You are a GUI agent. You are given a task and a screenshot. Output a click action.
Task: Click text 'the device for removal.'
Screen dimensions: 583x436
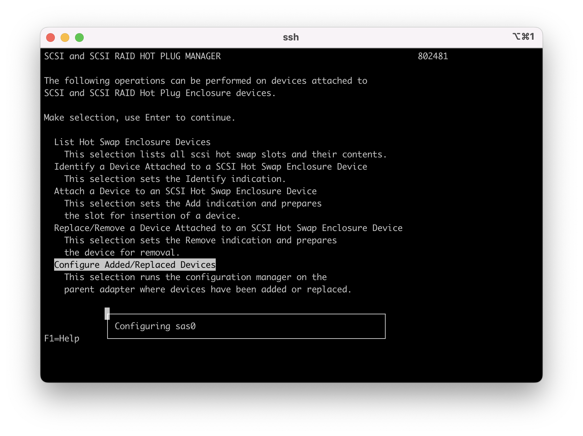pyautogui.click(x=122, y=253)
